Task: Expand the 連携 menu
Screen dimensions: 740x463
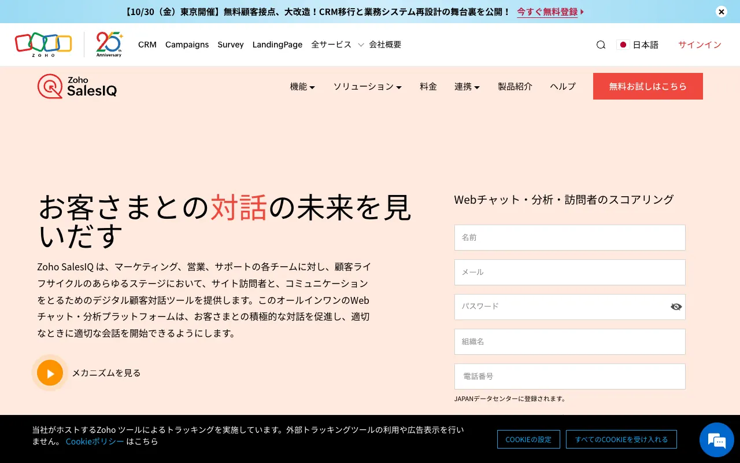Action: click(x=467, y=86)
